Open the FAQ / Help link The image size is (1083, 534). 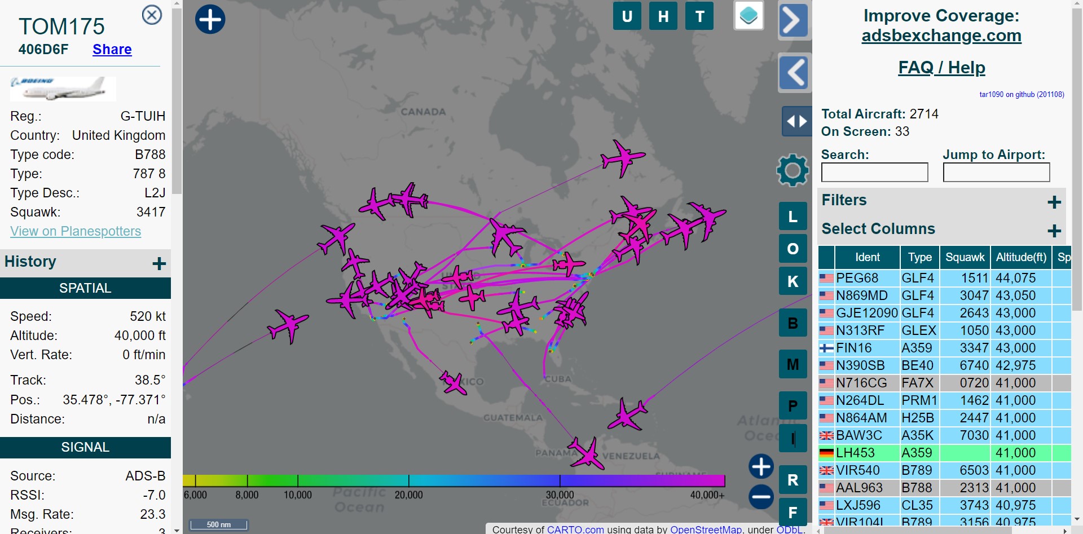tap(941, 68)
